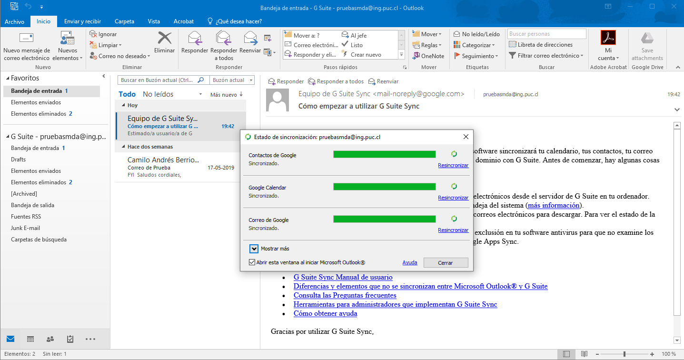Switch to the Tasks view icon

pyautogui.click(x=70, y=339)
